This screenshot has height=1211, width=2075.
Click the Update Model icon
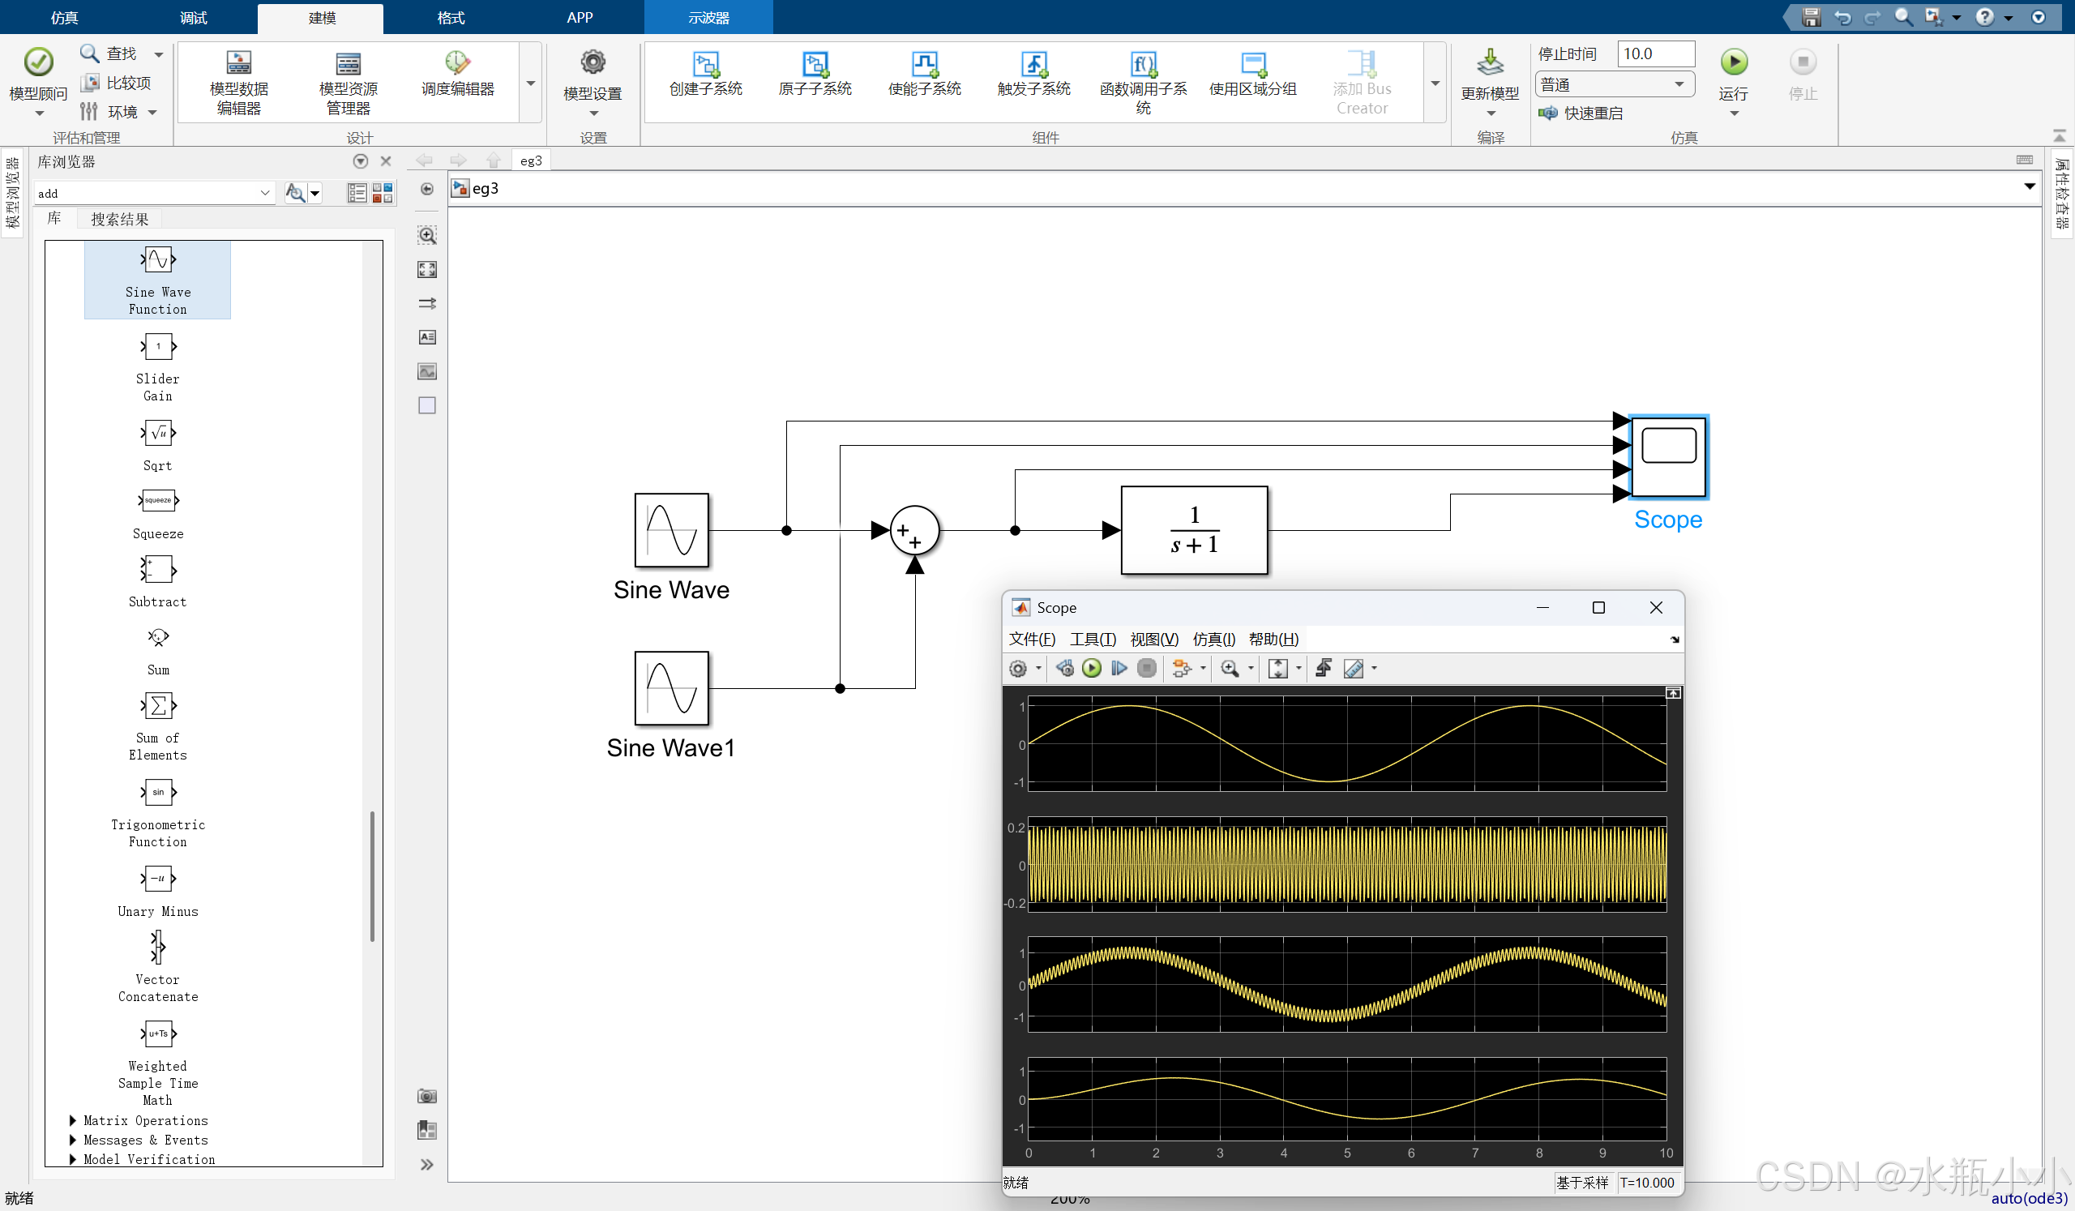[x=1490, y=62]
